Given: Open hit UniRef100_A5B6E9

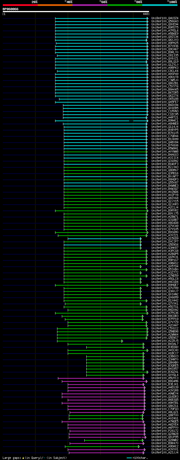Looking at the screenshot, I should click(165, 34).
